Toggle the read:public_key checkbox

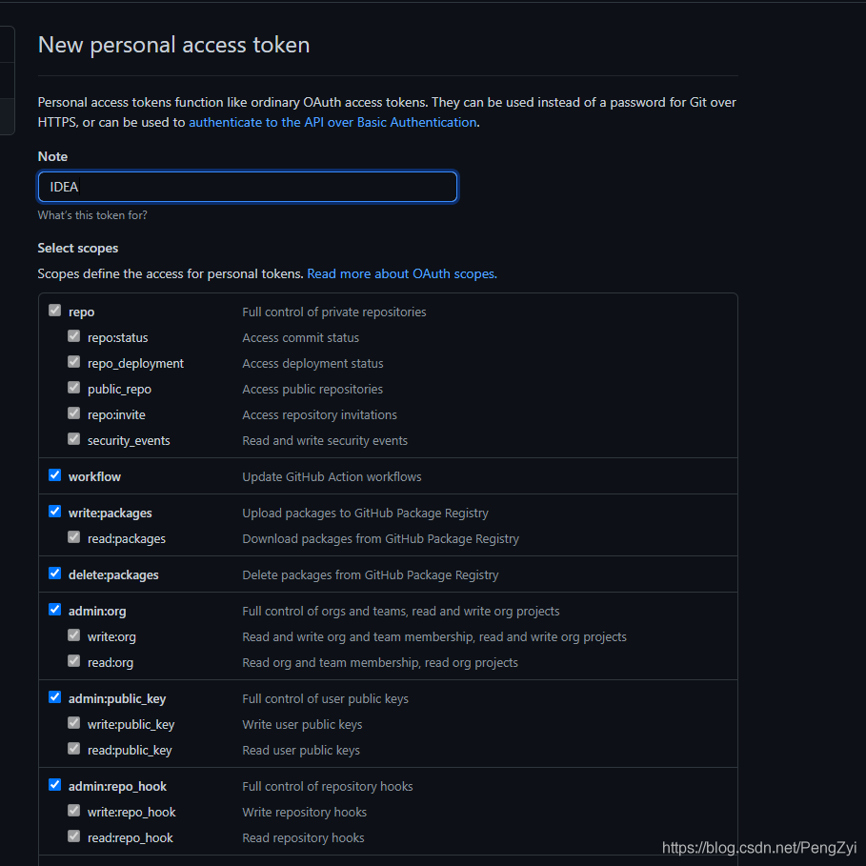[74, 749]
